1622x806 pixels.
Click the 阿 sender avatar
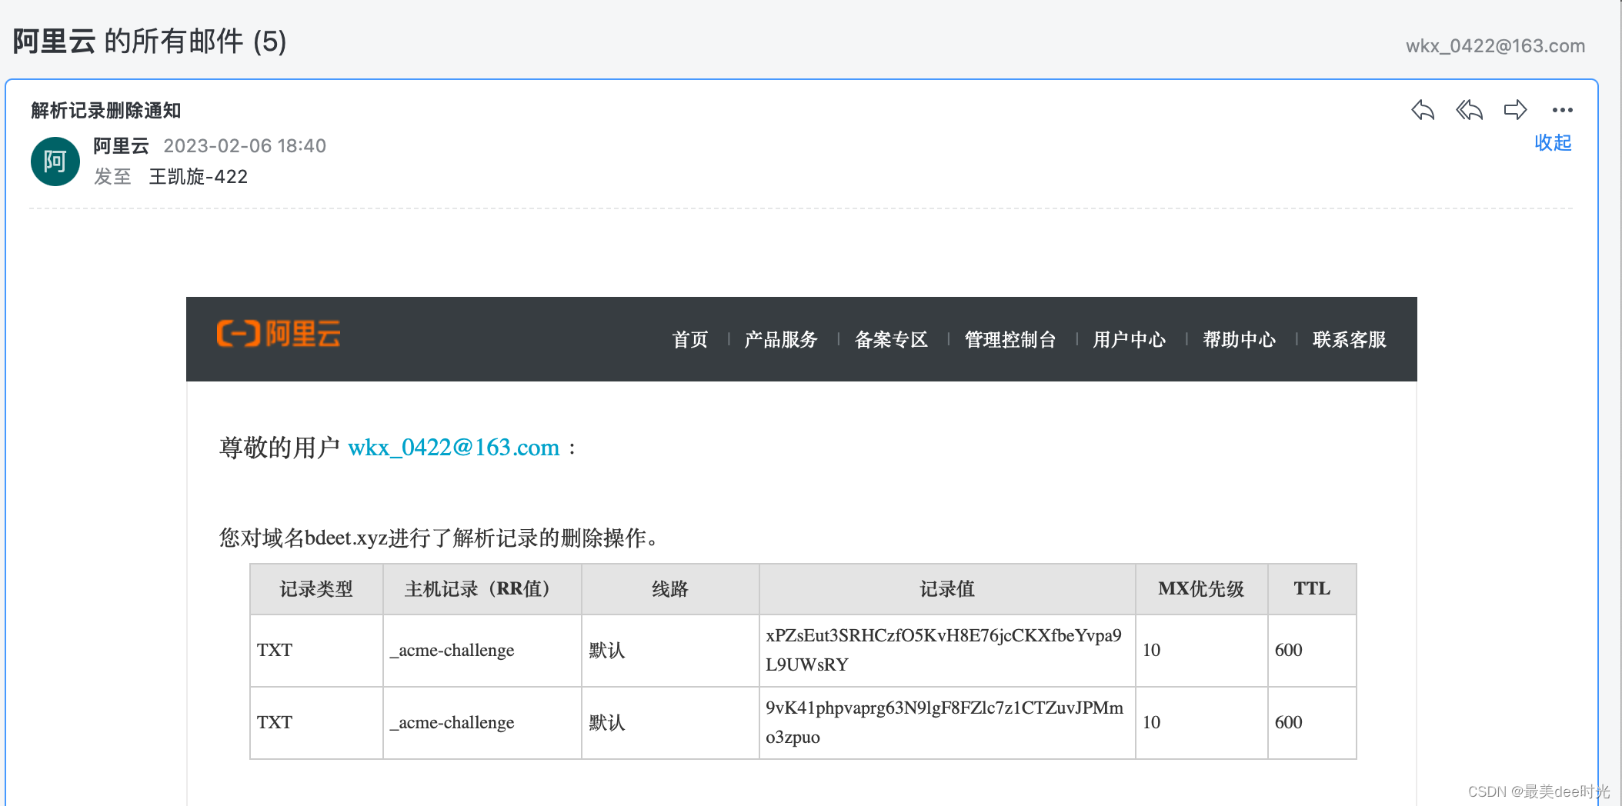point(55,162)
